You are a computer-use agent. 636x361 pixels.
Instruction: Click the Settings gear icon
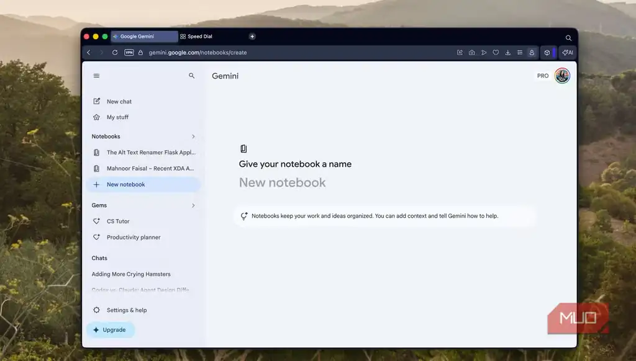point(96,310)
